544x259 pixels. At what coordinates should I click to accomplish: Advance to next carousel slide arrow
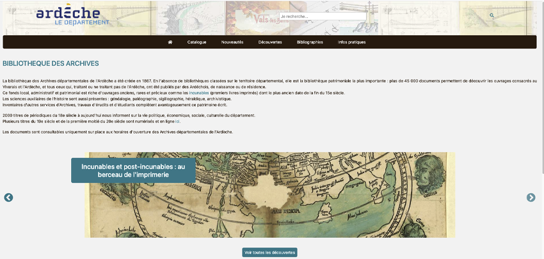pyautogui.click(x=531, y=198)
